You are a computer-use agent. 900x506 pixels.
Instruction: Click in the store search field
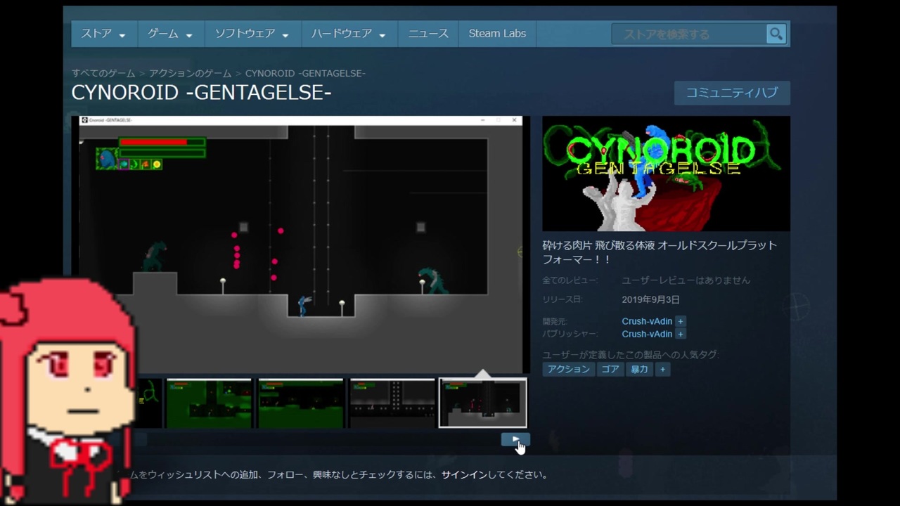pyautogui.click(x=688, y=34)
